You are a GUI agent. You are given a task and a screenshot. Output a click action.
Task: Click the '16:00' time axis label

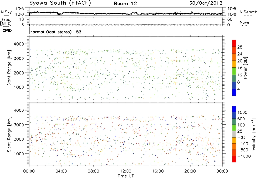click(158, 171)
